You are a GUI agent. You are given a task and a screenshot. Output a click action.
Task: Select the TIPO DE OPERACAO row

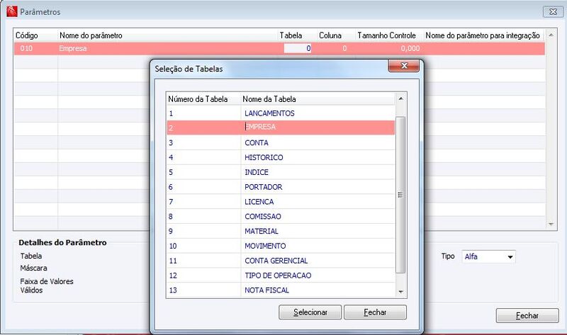281,276
